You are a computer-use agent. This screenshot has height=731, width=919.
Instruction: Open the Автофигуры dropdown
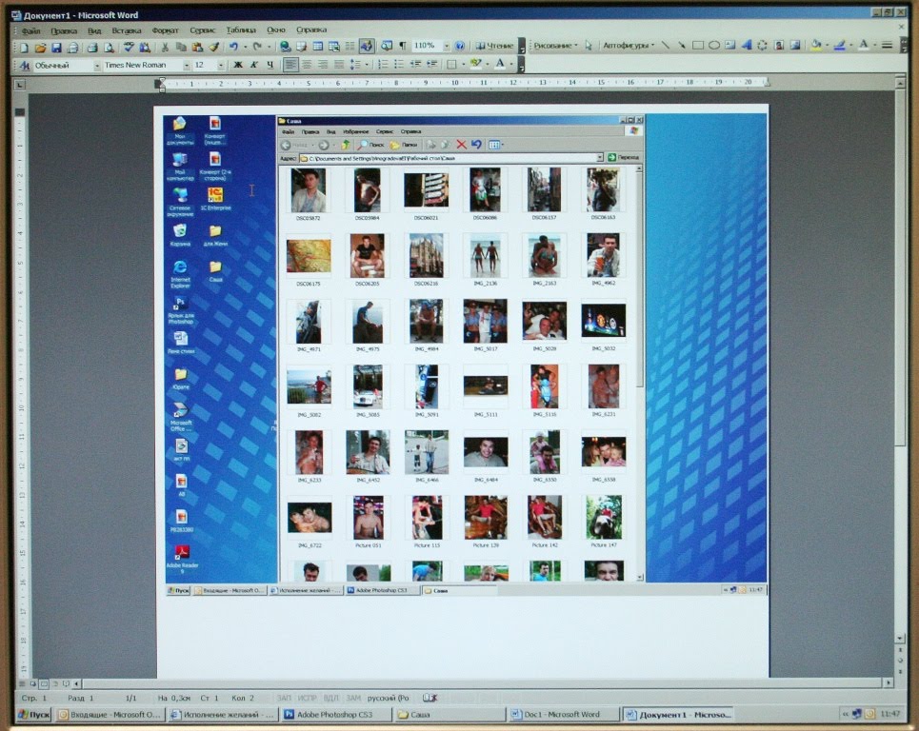[629, 45]
